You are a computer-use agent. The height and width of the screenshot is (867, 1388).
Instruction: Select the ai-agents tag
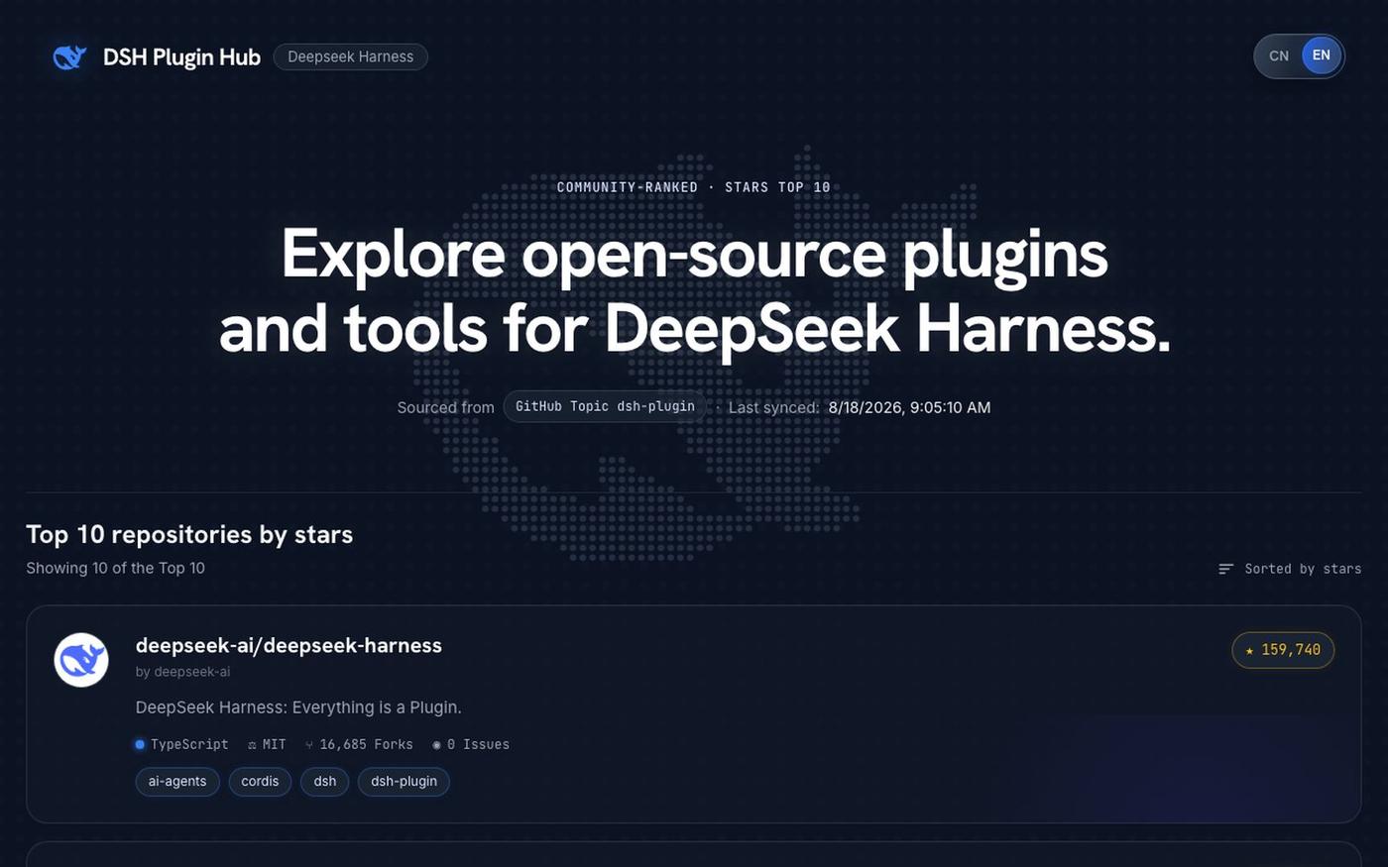point(177,781)
